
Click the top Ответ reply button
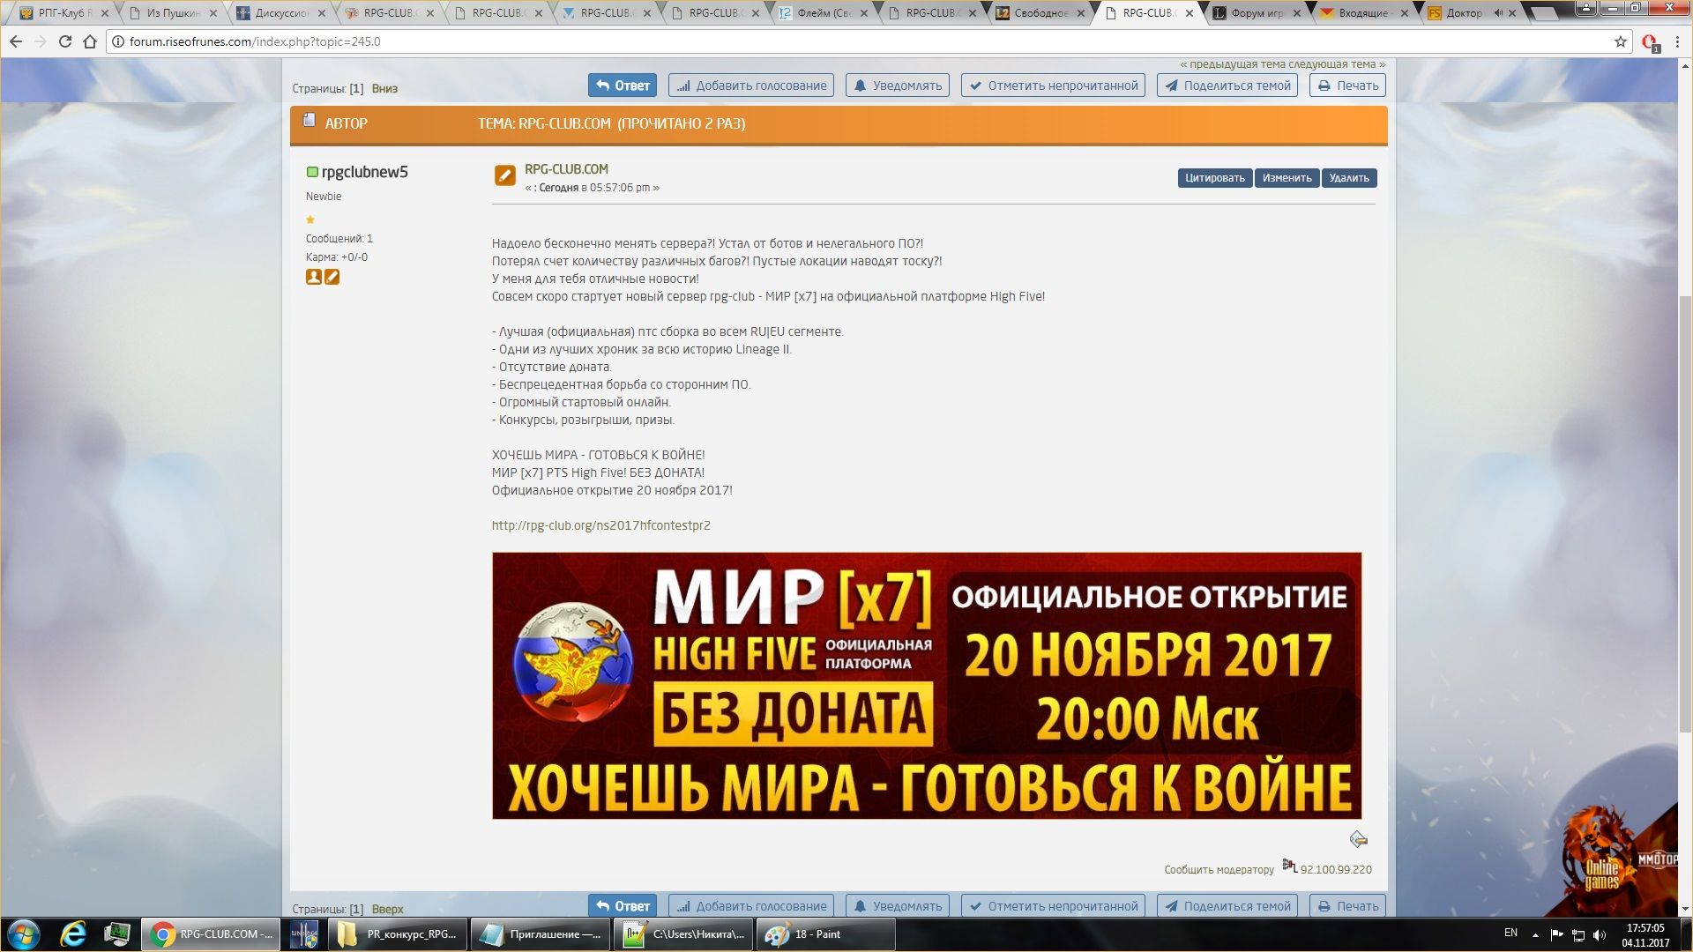click(x=623, y=86)
